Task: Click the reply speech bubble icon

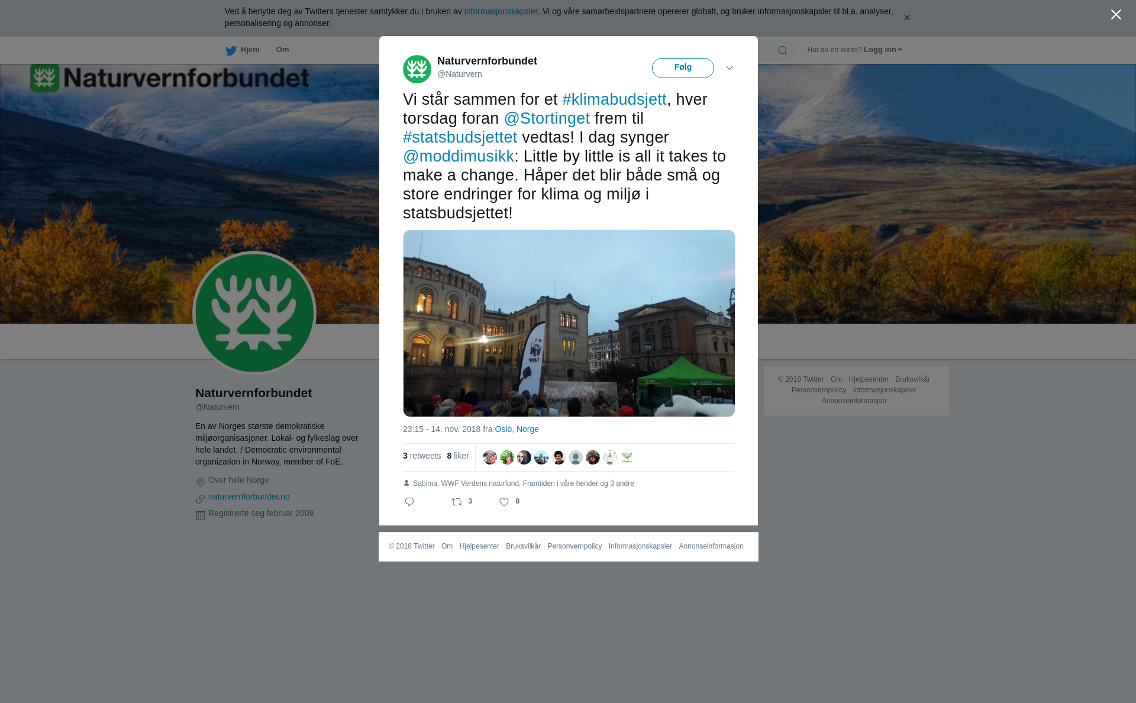Action: (409, 502)
